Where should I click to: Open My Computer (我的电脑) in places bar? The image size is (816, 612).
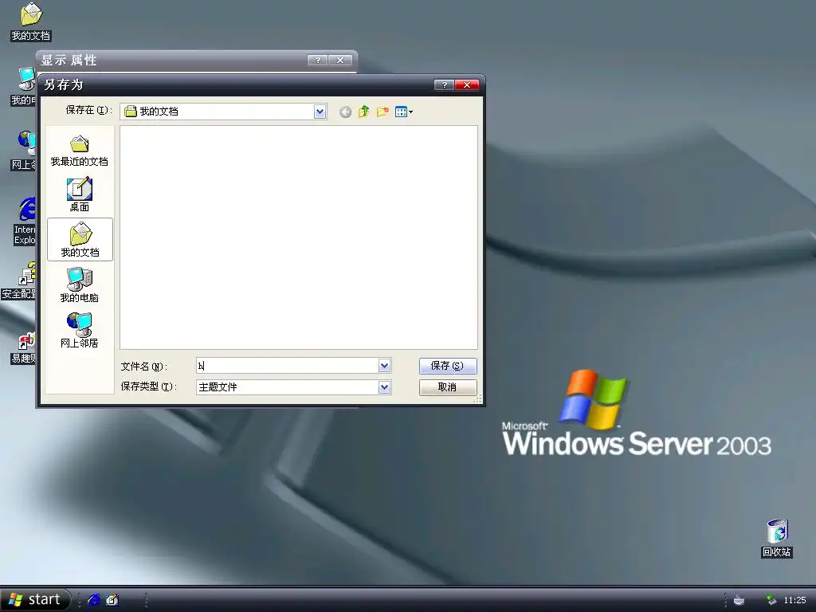click(x=80, y=284)
